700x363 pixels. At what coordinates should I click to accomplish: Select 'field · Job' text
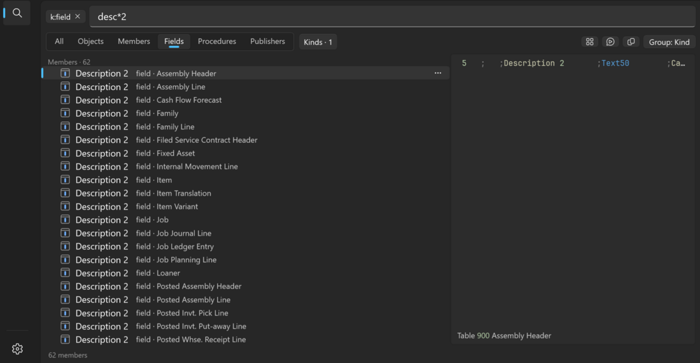click(x=152, y=220)
